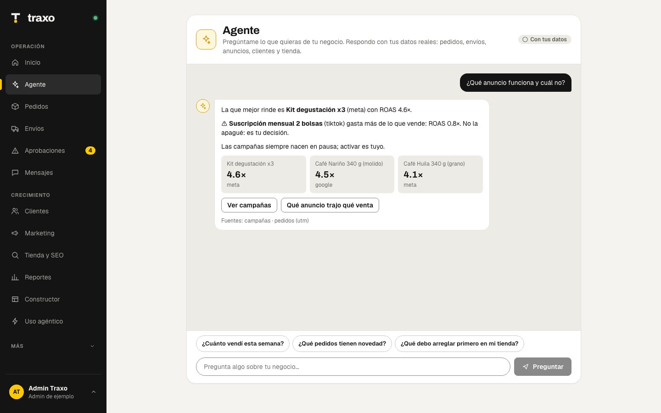Image resolution: width=661 pixels, height=413 pixels.
Task: Choose suggestion ¿Cuánto vendí esta semana?
Action: pos(243,344)
